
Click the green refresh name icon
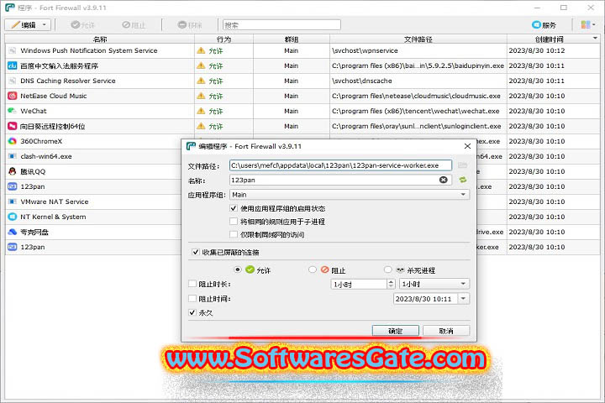(x=463, y=180)
